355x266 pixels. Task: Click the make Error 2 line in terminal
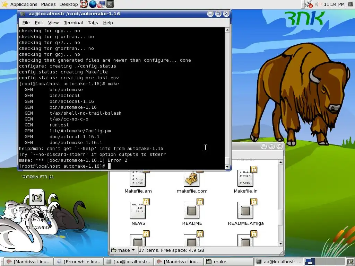point(73,160)
